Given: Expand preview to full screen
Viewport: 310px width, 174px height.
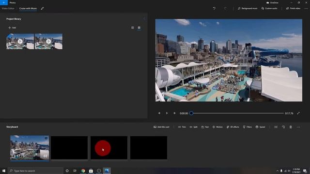Looking at the screenshot, I should (x=298, y=113).
